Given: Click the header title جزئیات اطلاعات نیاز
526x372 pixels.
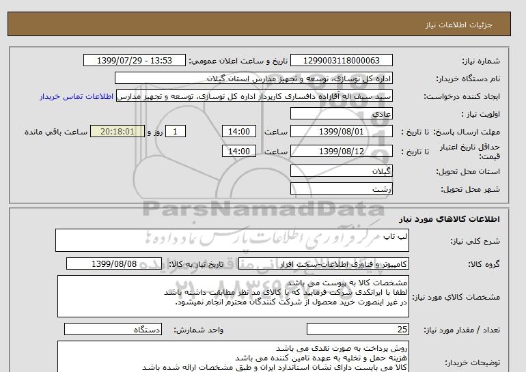Looking at the screenshot, I should (458, 25).
